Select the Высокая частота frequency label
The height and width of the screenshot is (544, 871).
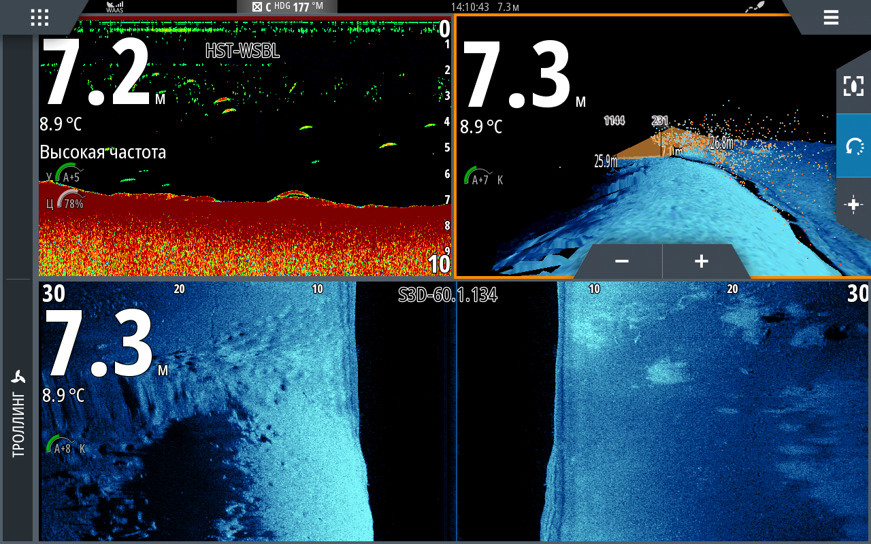pos(103,153)
